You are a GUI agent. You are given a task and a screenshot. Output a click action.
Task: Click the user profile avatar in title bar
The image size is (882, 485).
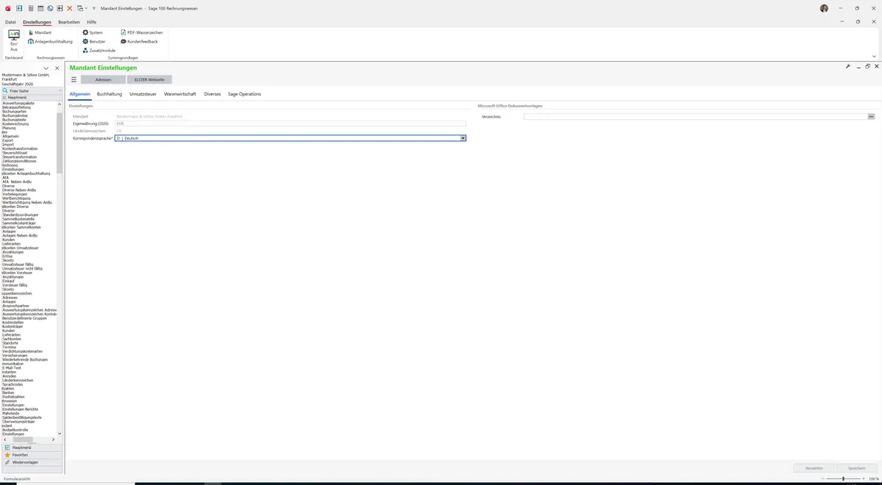point(824,8)
